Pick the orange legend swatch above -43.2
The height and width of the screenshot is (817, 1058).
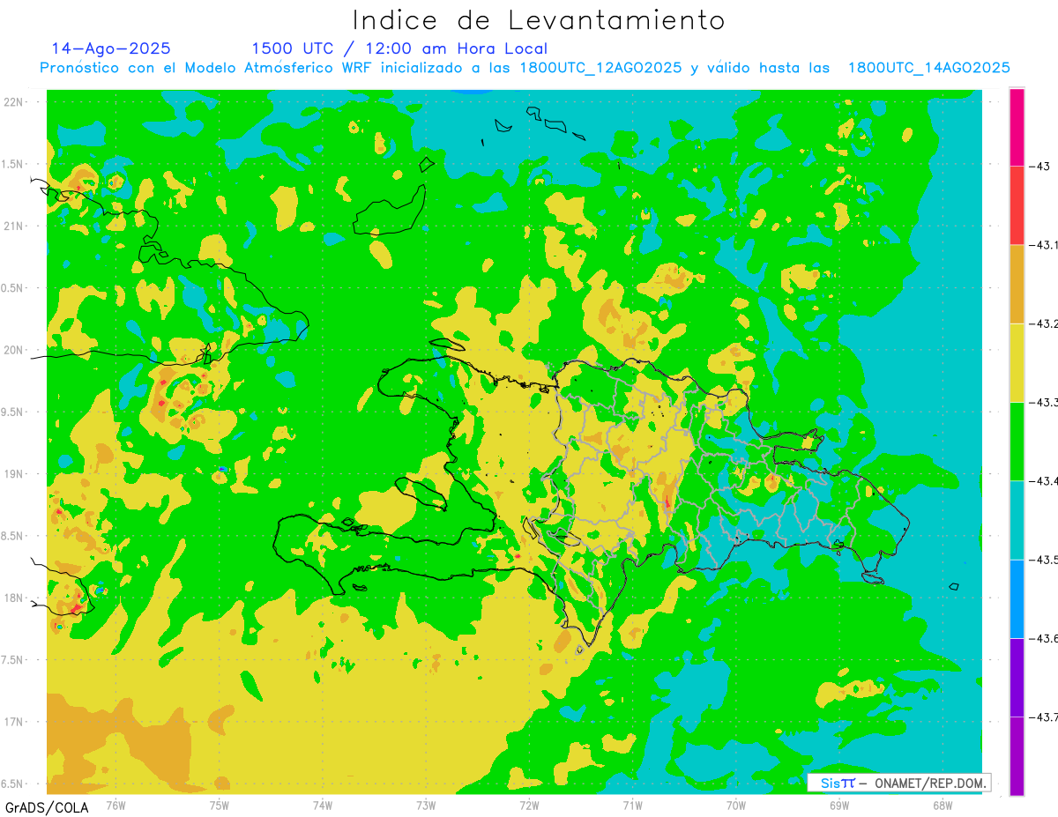point(1017,284)
